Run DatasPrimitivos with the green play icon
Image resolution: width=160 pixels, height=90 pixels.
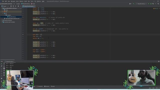(149, 4)
